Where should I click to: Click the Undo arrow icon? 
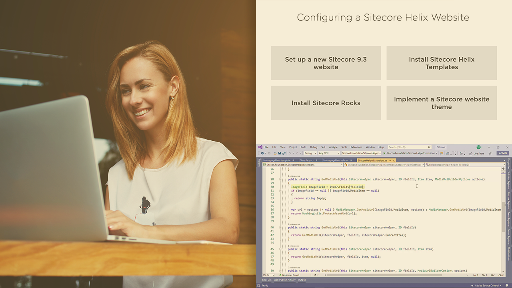click(x=290, y=153)
